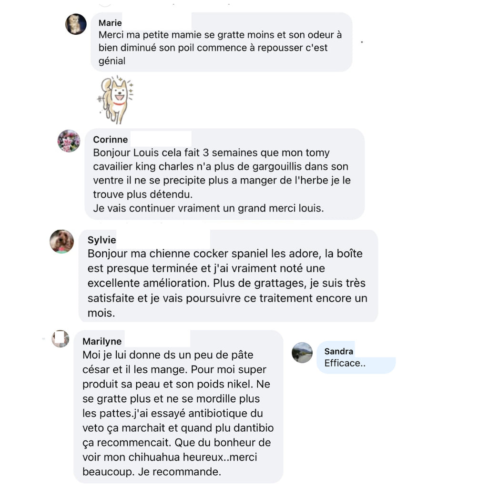Image resolution: width=488 pixels, height=488 pixels.
Task: Select Sylvie's comment about cocker spaniel
Action: coord(228,276)
